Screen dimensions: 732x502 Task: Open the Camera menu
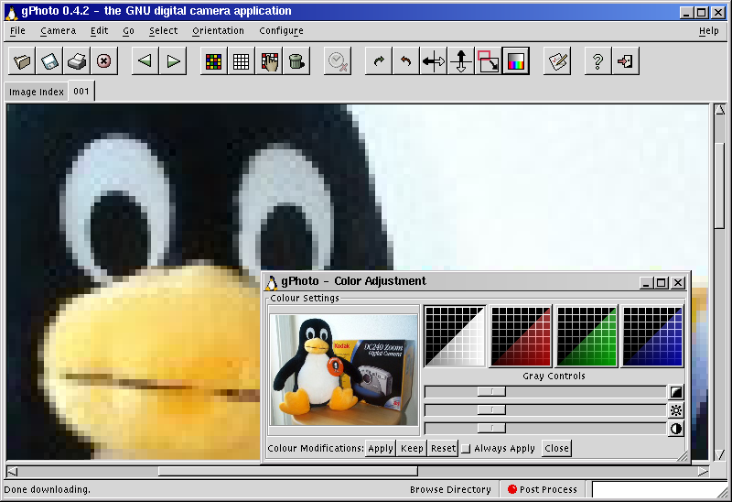point(58,31)
